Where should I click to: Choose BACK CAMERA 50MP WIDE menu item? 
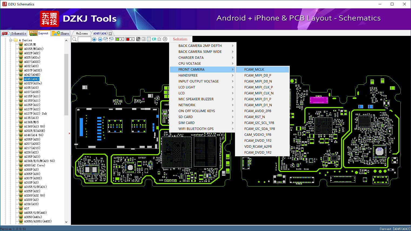point(203,52)
